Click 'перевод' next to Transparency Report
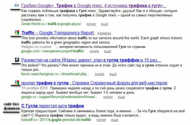 point(104,33)
